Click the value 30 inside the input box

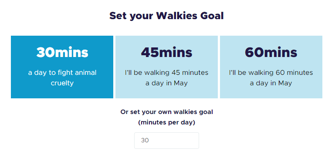145,141
